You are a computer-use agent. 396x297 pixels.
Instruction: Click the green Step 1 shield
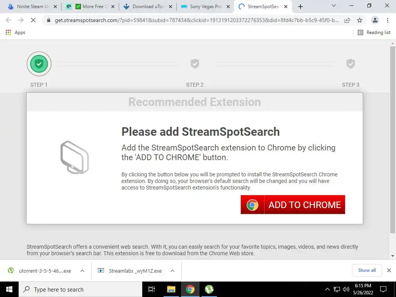39,64
